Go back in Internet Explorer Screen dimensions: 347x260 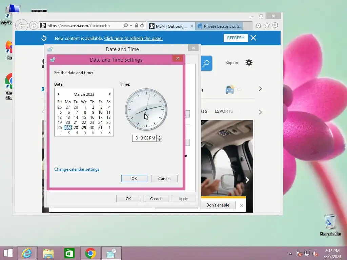click(x=22, y=25)
